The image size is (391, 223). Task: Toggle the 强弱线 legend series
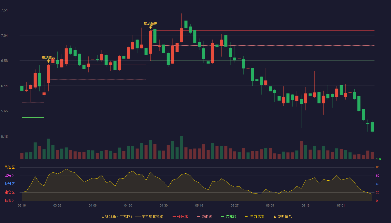(x=204, y=216)
